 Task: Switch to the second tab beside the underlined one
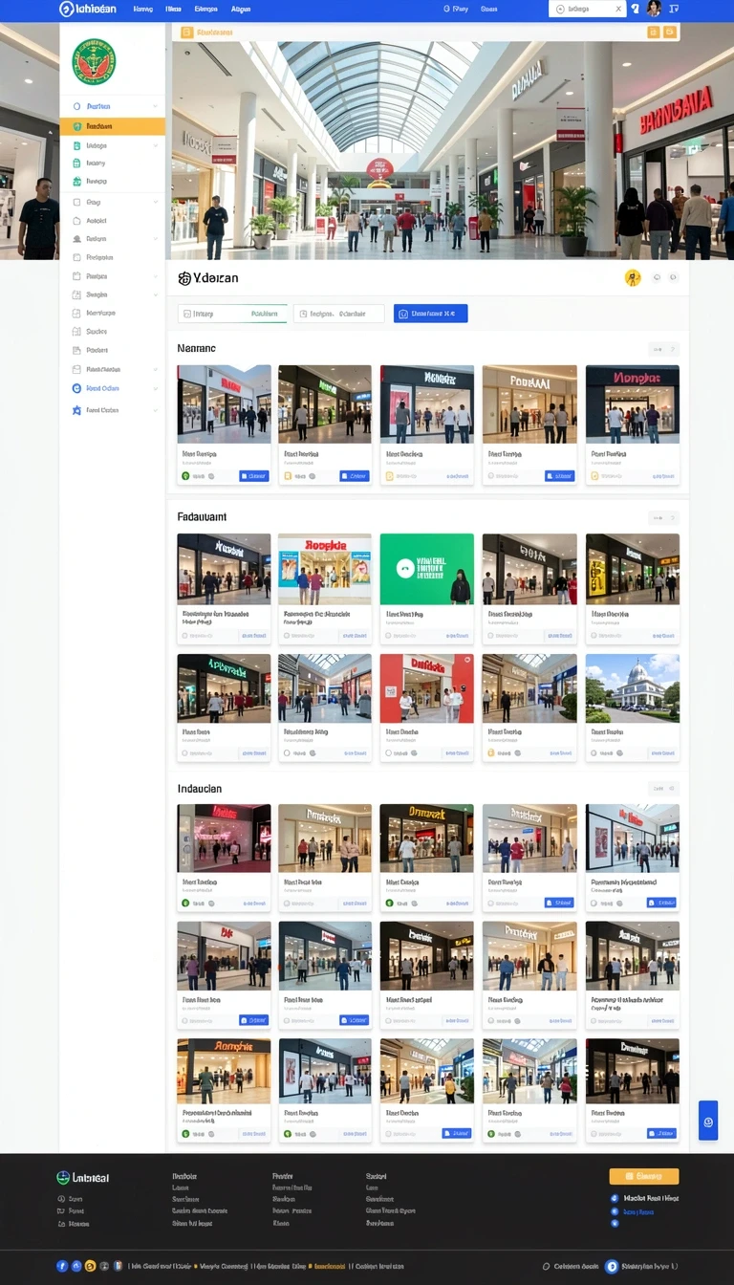(339, 314)
